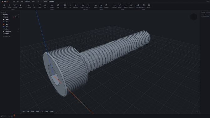Open the Tutorials menu
Image resolution: width=210 pixels, height=118 pixels.
click(28, 1)
